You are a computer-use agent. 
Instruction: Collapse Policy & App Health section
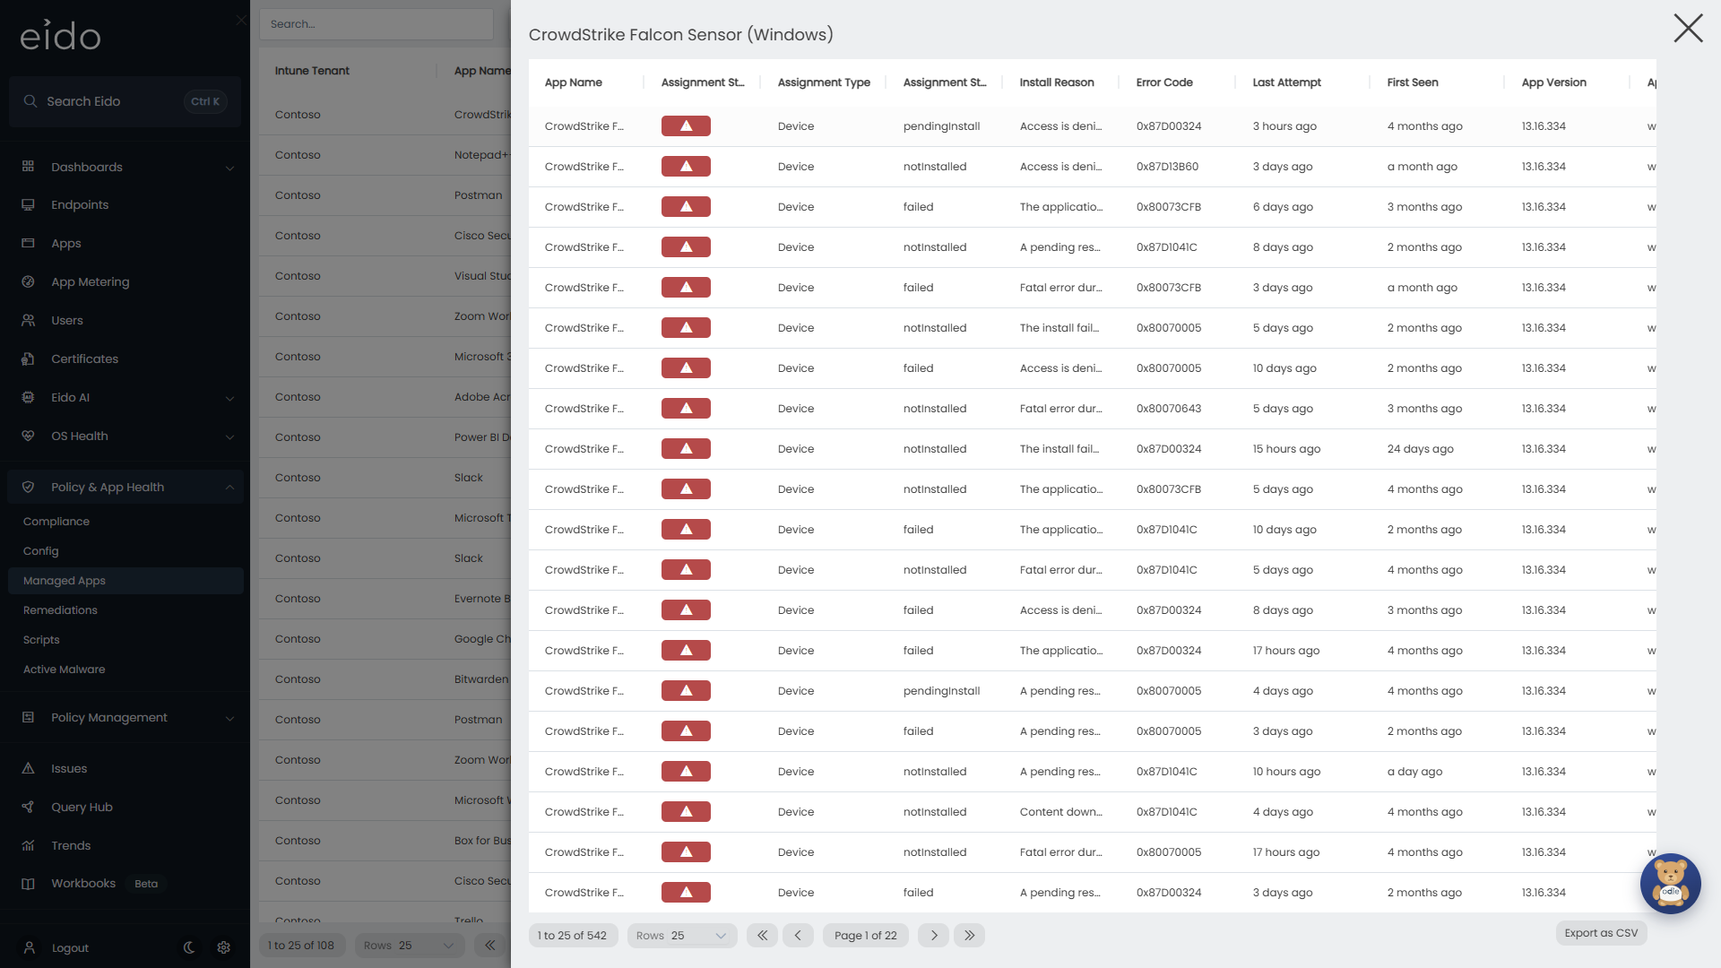click(x=229, y=488)
